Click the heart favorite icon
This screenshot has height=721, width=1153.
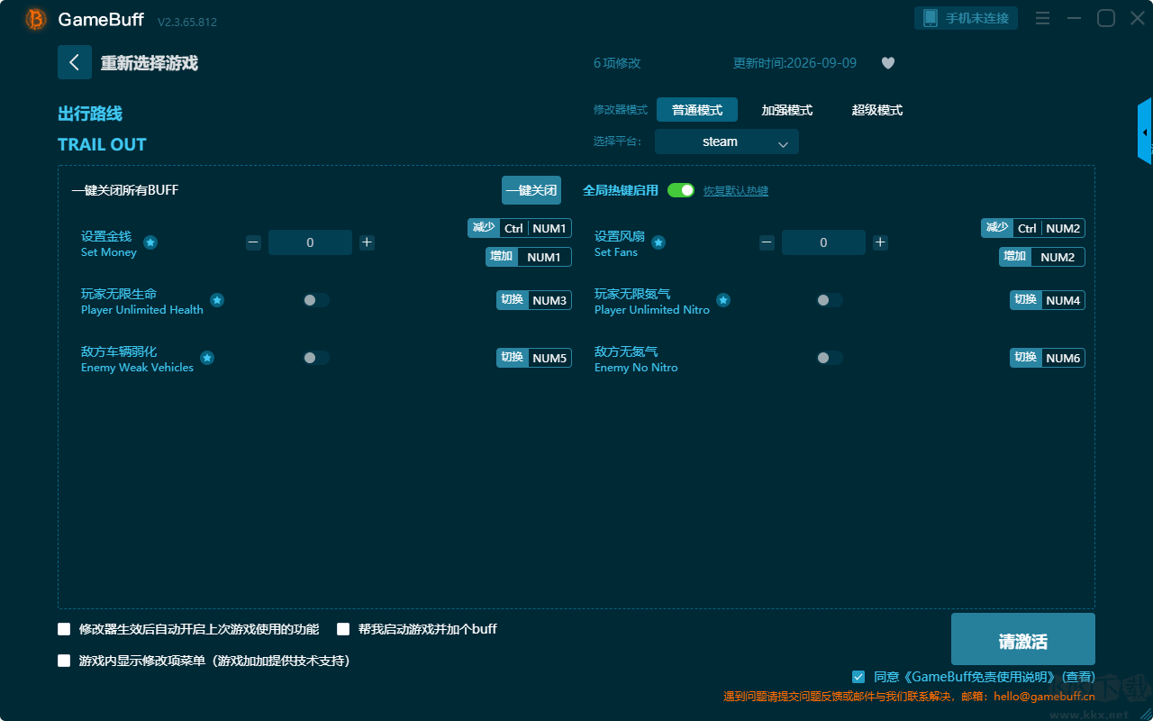[x=888, y=63]
